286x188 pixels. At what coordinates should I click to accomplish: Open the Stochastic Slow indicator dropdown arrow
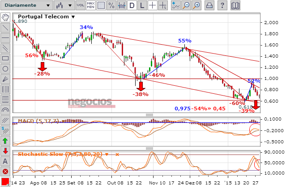coord(107,155)
